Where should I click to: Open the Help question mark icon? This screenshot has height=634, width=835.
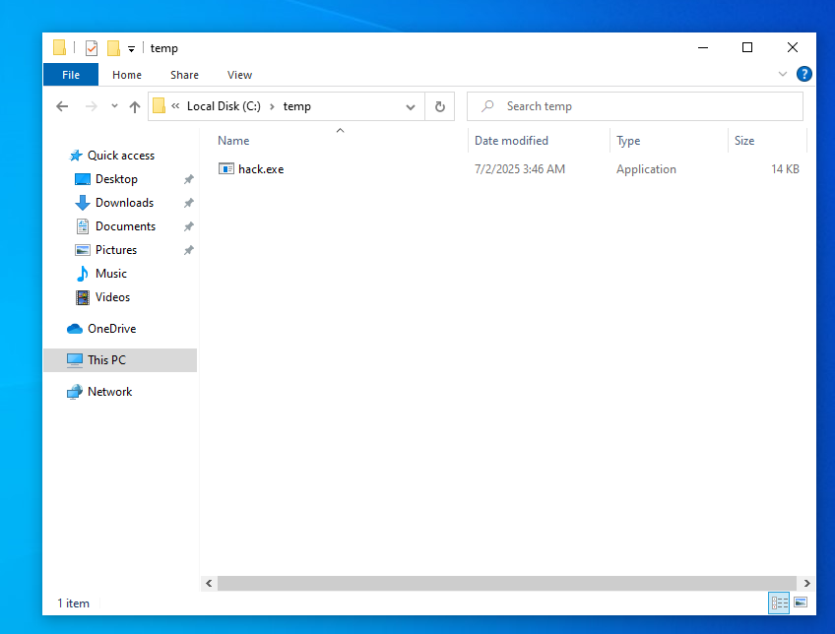point(804,74)
